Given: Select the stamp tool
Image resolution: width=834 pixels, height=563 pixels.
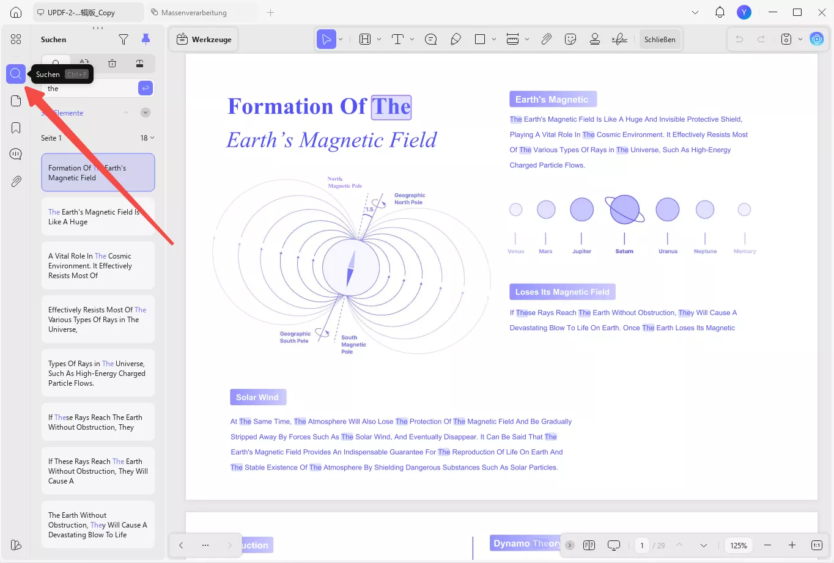Looking at the screenshot, I should coord(595,39).
